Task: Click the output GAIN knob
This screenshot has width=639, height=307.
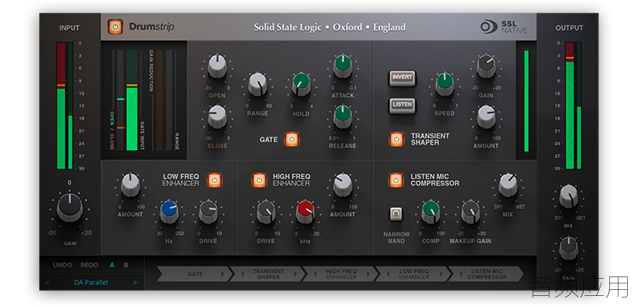Action: pos(568,248)
